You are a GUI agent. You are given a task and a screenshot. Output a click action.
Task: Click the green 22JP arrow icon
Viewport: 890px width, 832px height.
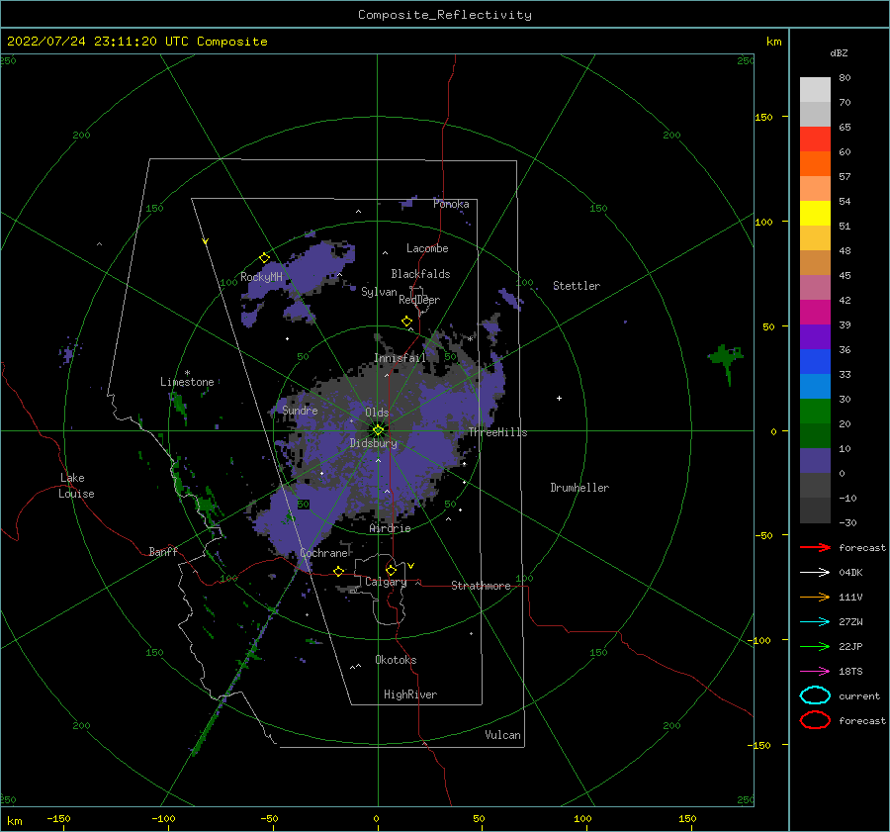pyautogui.click(x=815, y=646)
